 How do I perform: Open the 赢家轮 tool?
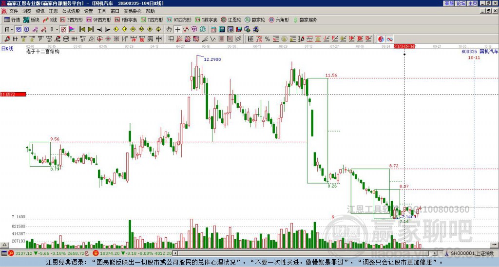point(255,19)
